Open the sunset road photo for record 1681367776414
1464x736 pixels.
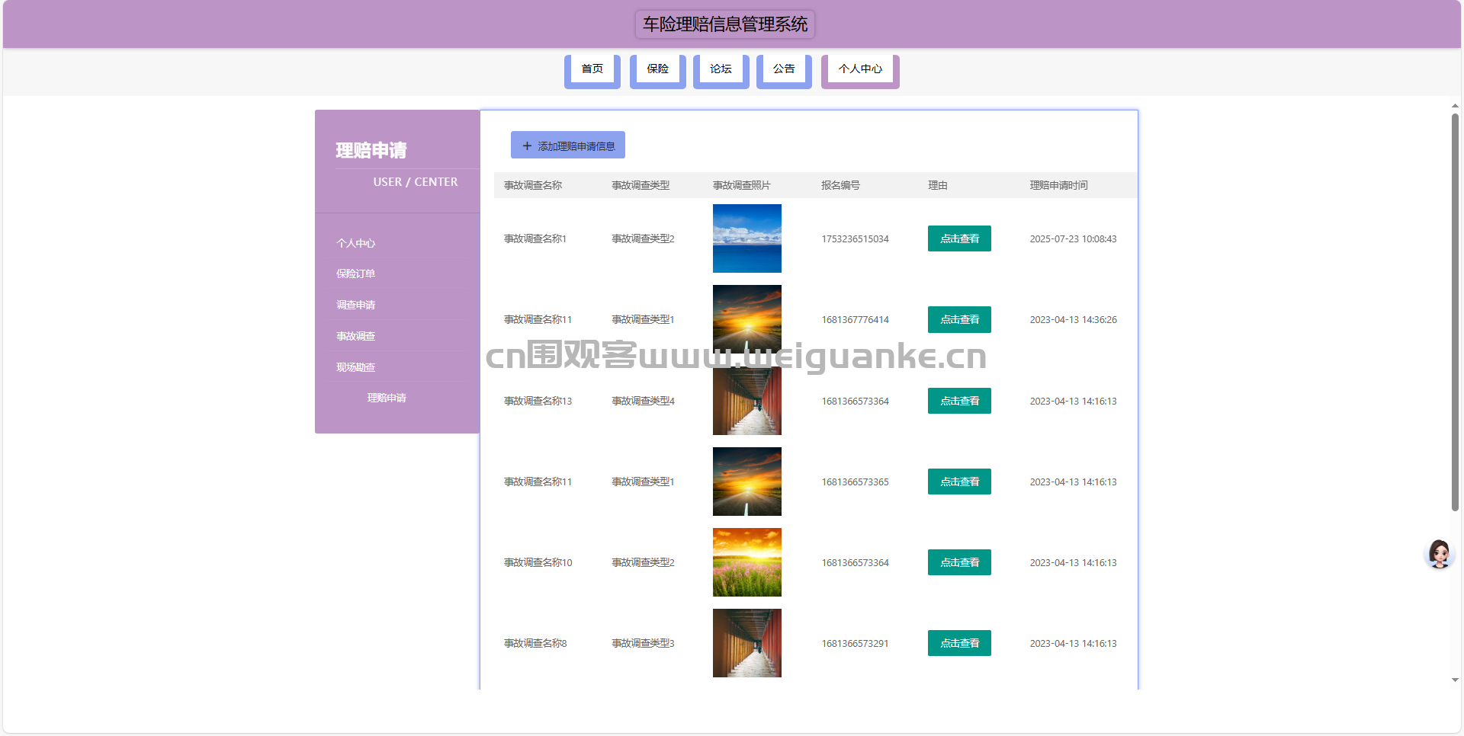coord(747,319)
